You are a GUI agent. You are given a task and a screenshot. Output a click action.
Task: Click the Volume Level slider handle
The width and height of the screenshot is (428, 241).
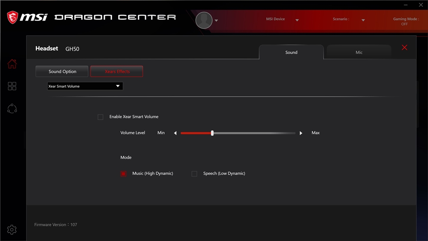coord(212,133)
